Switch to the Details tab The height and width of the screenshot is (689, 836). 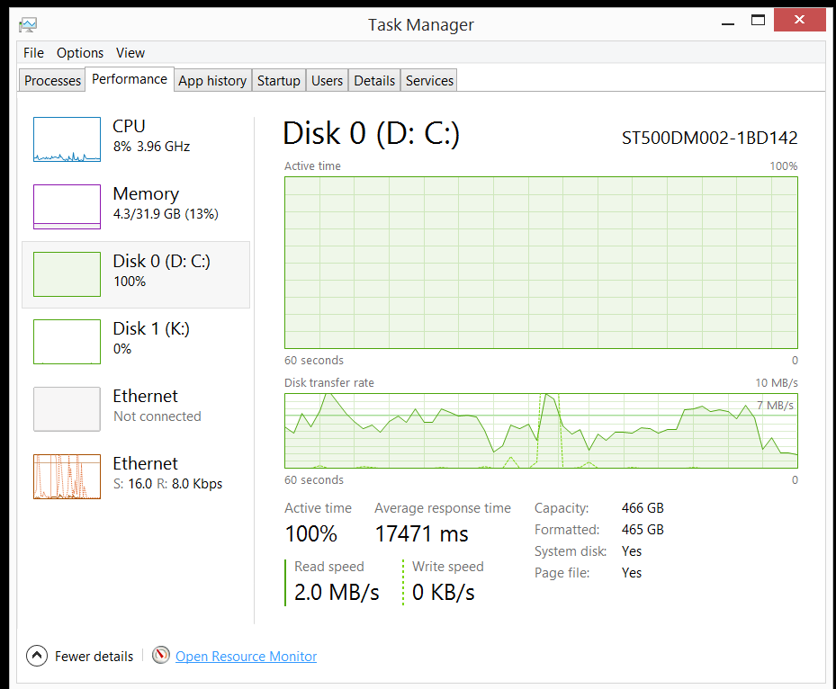click(374, 81)
